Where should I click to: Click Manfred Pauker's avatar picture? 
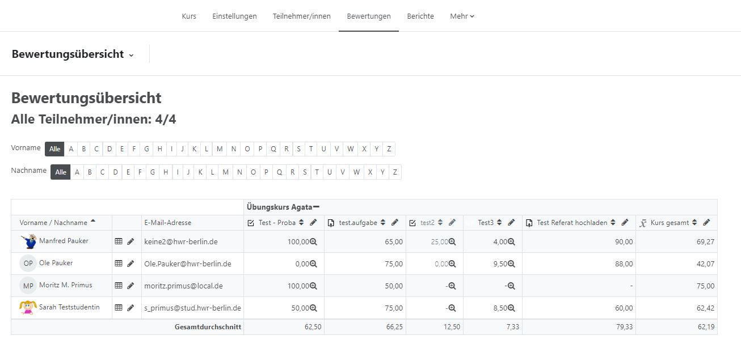tap(28, 241)
